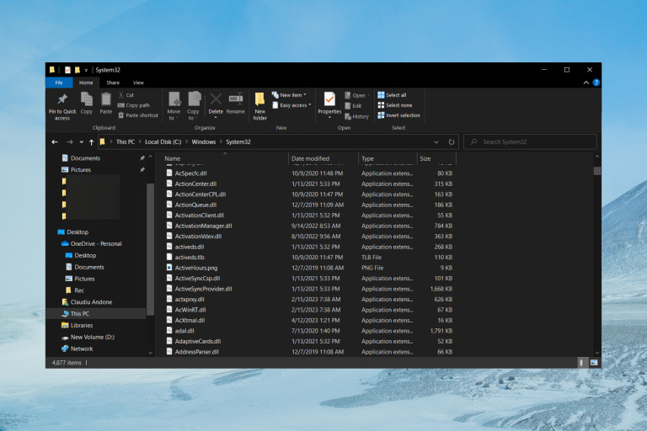Go up one level with the Up arrow

[91, 142]
